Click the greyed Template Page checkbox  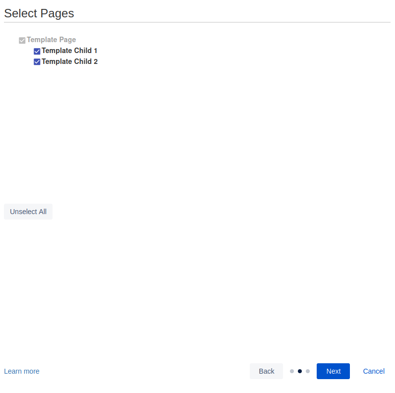[22, 40]
